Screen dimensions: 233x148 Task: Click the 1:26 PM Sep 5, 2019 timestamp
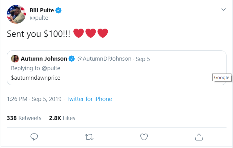click(x=34, y=99)
